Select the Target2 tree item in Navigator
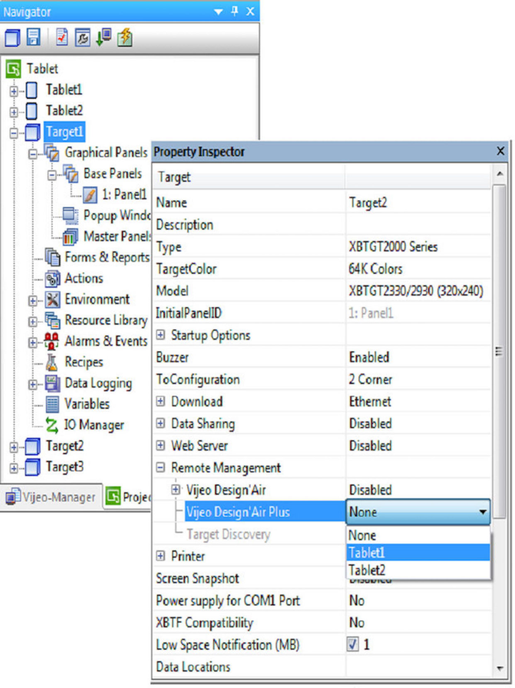Image resolution: width=515 pixels, height=688 pixels. tap(64, 446)
